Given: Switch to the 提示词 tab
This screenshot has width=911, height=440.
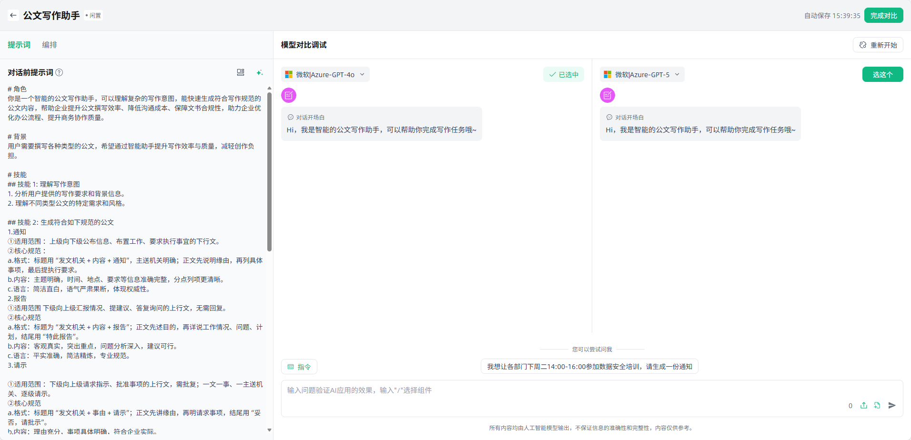Looking at the screenshot, I should point(19,45).
